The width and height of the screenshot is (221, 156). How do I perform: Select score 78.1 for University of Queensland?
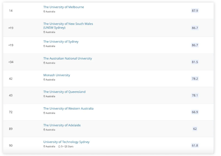point(195,95)
